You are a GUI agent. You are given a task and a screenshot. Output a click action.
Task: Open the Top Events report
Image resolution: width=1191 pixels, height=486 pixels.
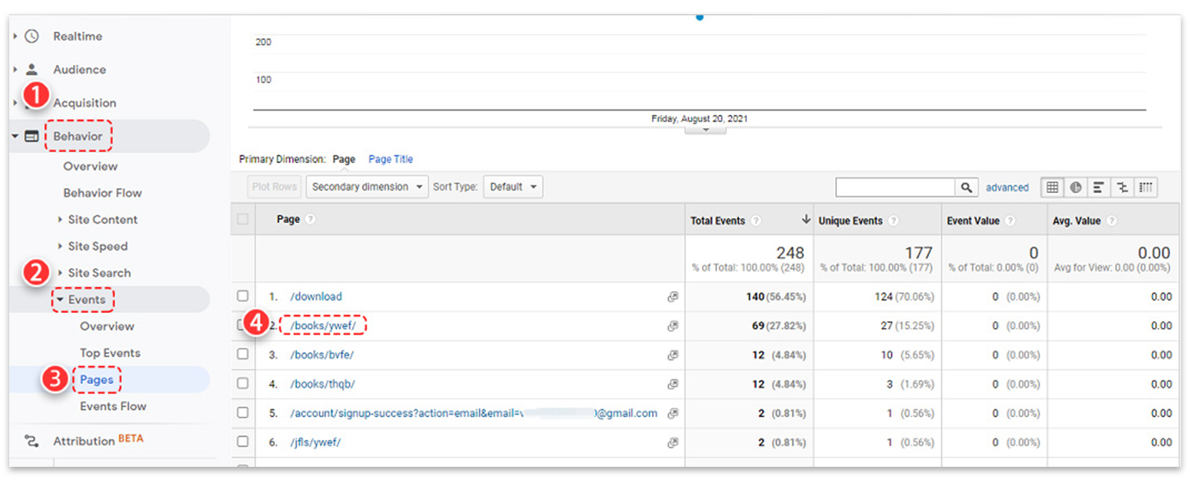(110, 353)
